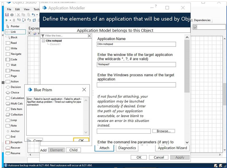Click the Add Child button
The height and width of the screenshot is (168, 227).
point(73,150)
